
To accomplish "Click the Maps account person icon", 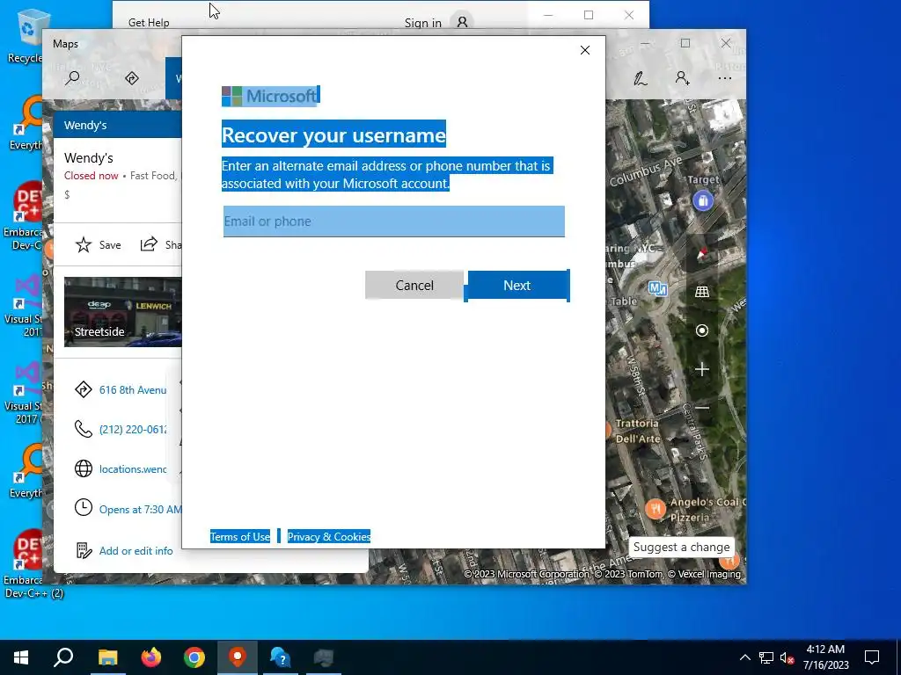I will (x=682, y=78).
